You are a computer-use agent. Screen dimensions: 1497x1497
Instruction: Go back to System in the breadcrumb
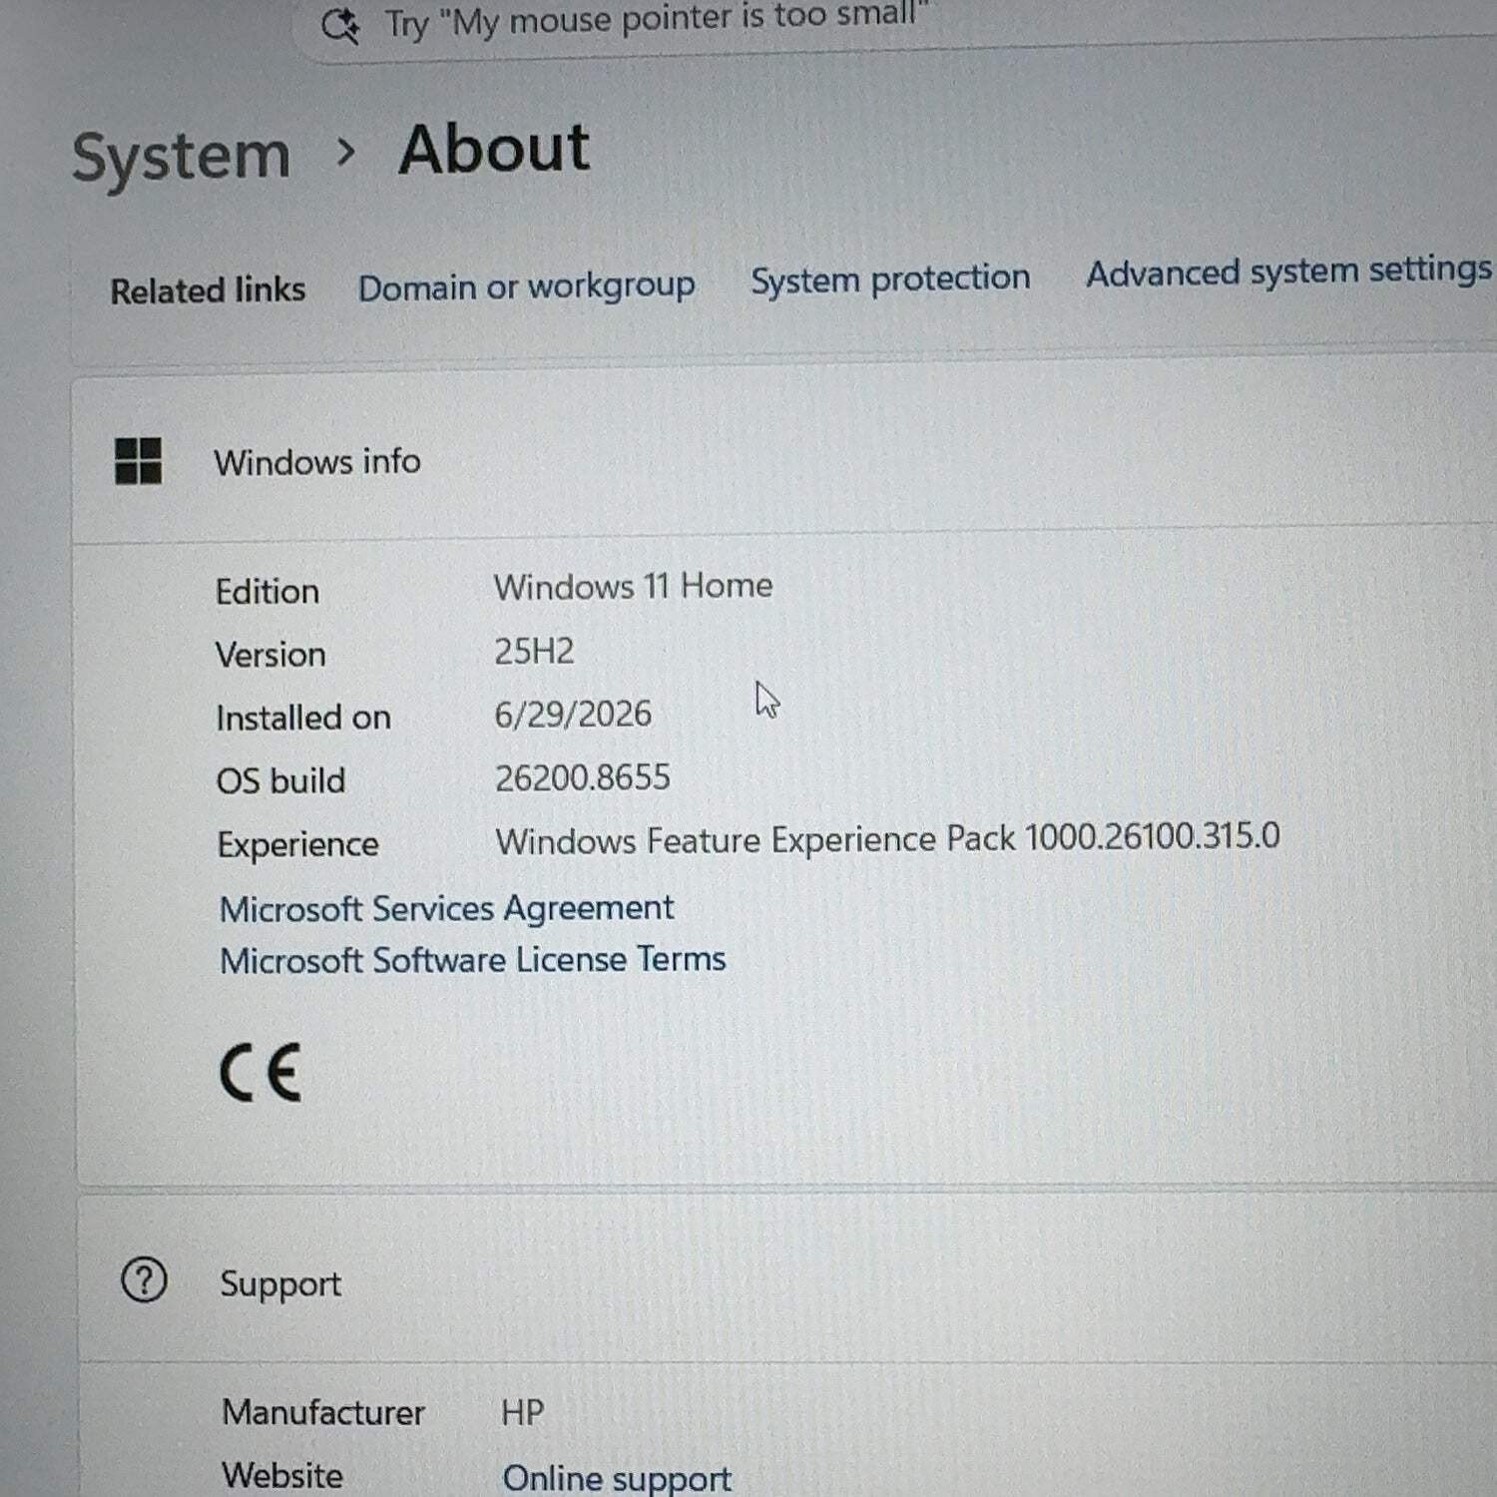pos(181,157)
